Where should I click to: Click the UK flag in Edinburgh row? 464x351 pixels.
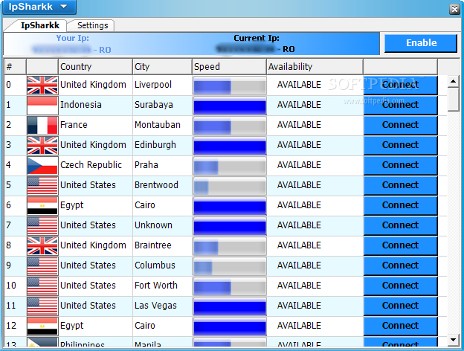42,145
